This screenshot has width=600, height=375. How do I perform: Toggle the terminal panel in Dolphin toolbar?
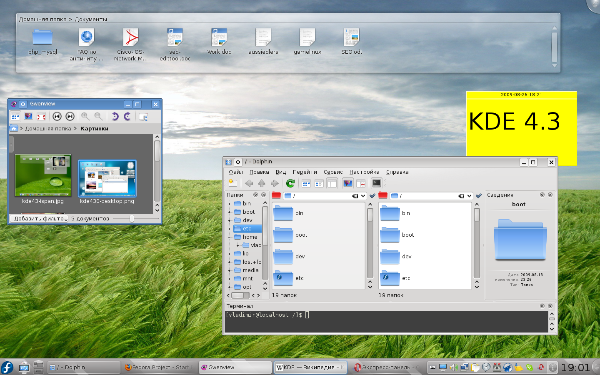click(377, 183)
